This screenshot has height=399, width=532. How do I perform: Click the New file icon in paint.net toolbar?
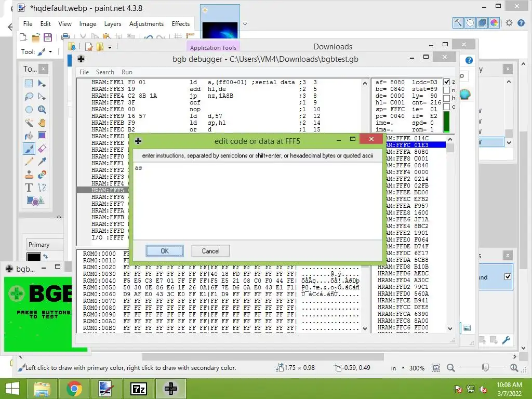tap(23, 37)
